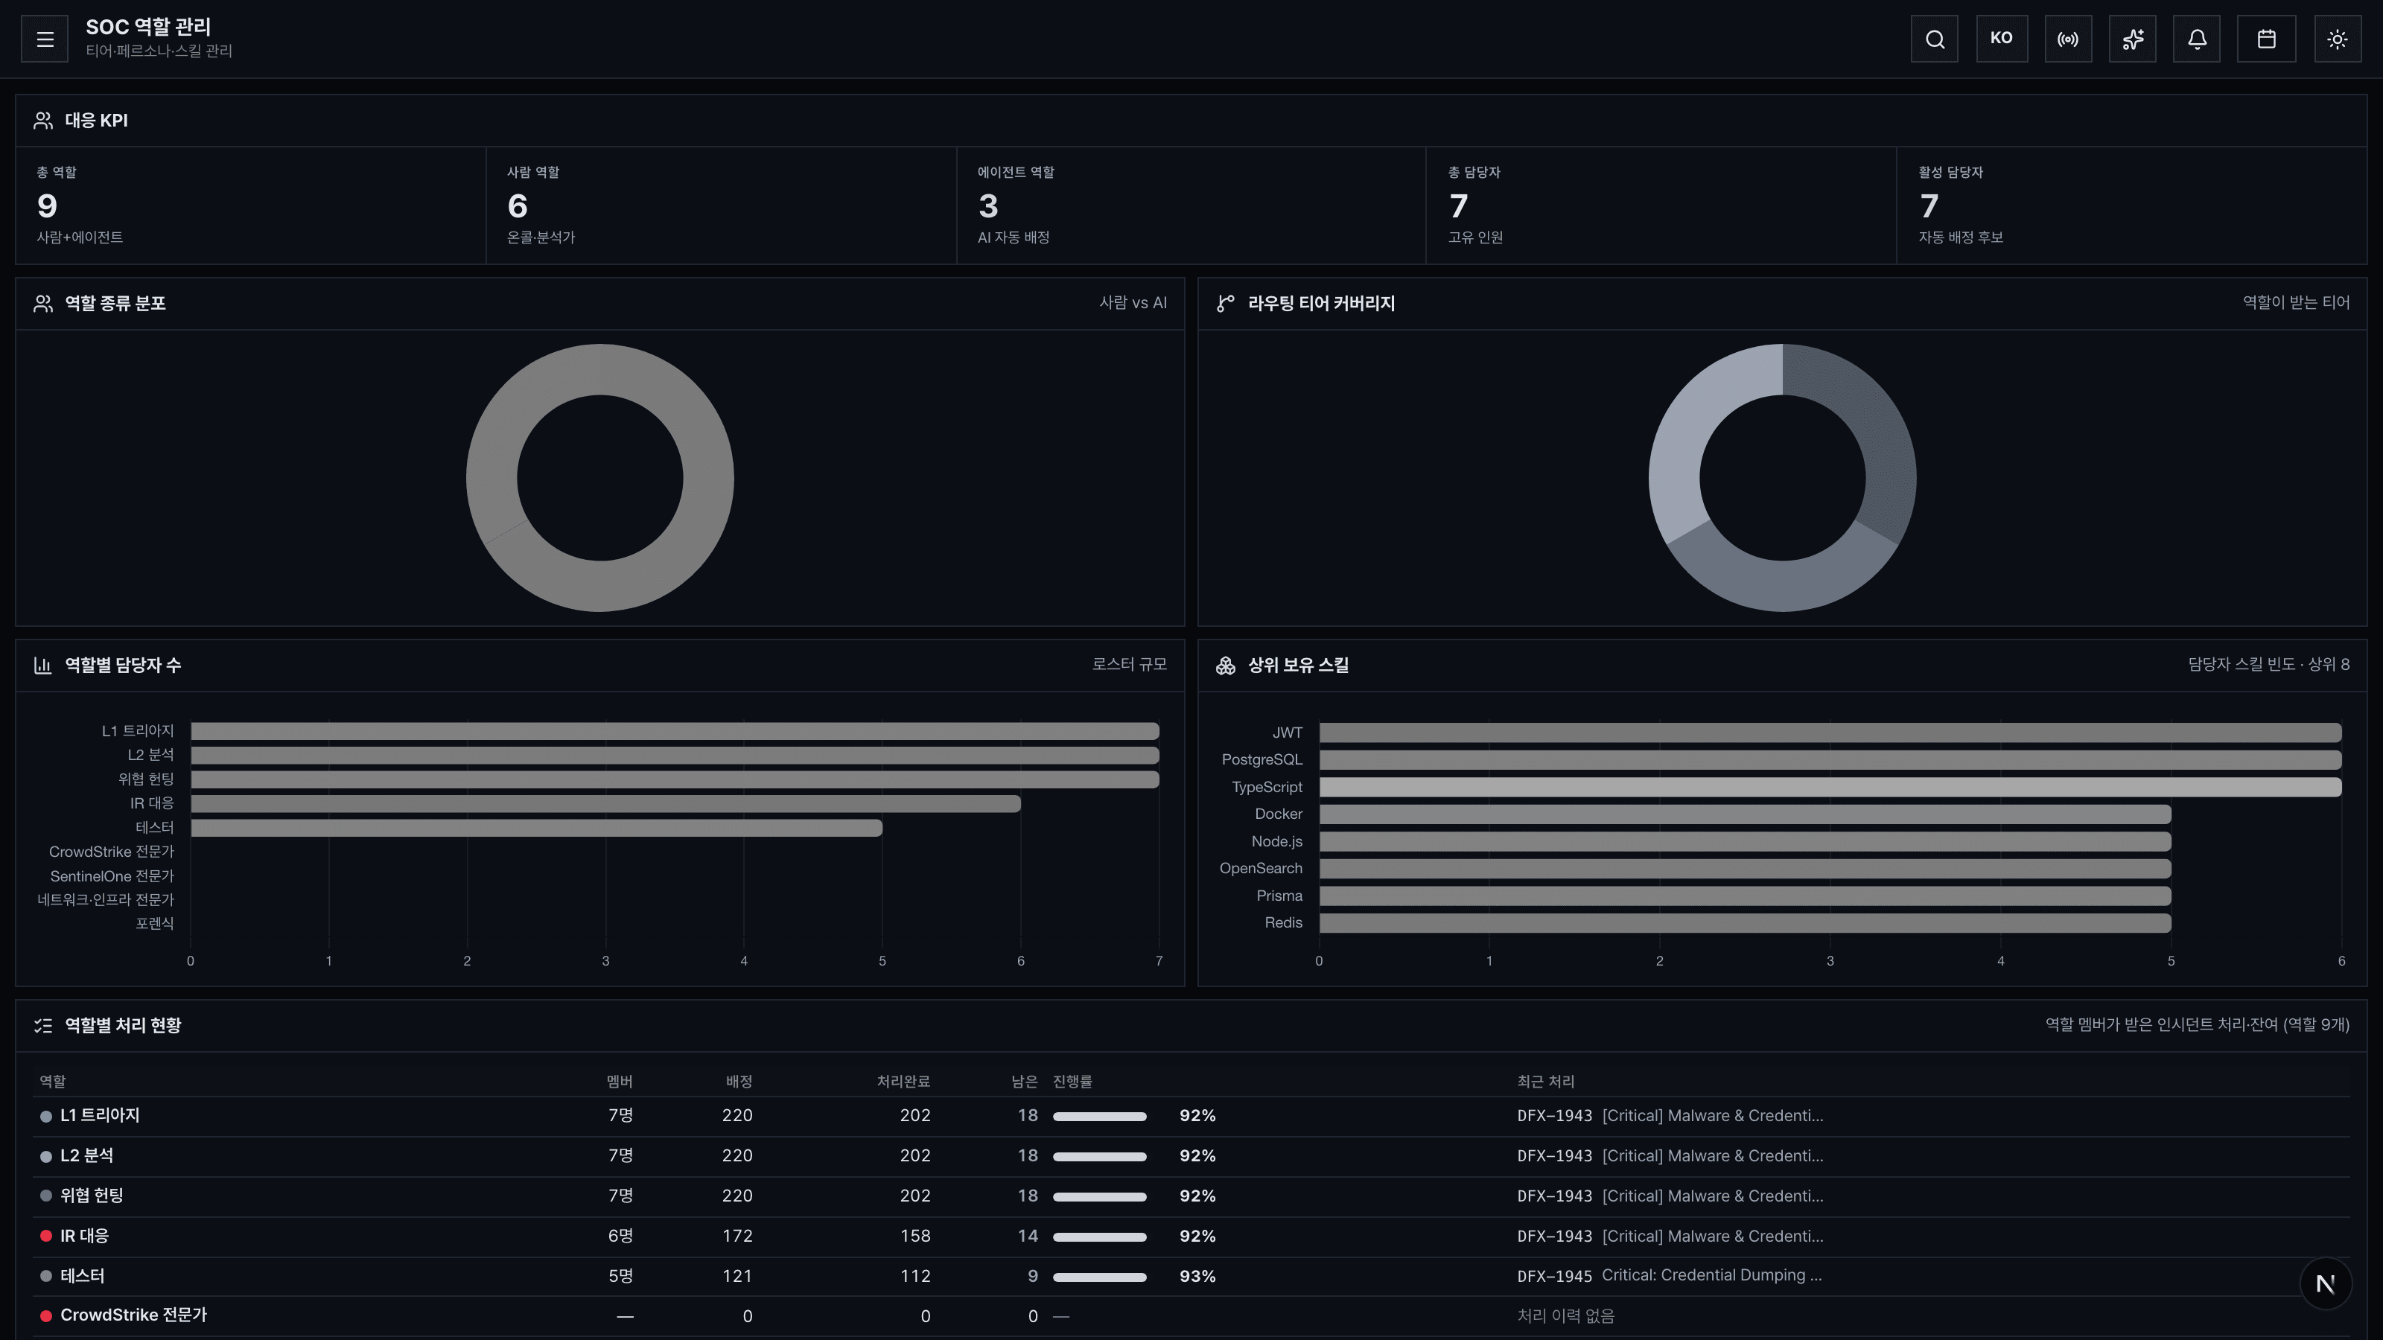Open the hamburger navigation menu

point(45,39)
